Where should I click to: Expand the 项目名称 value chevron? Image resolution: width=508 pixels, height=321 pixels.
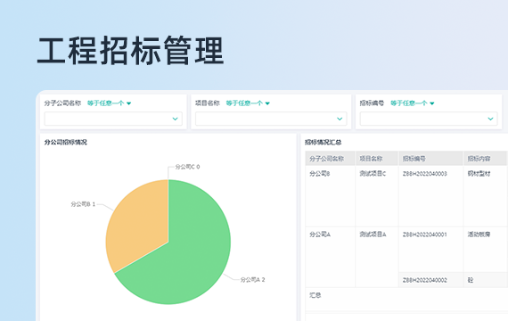[340, 119]
